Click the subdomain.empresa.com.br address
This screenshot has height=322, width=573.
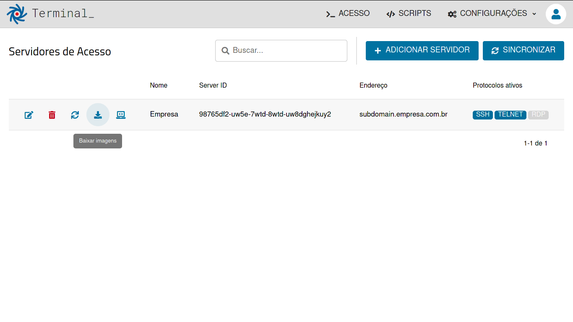point(404,114)
